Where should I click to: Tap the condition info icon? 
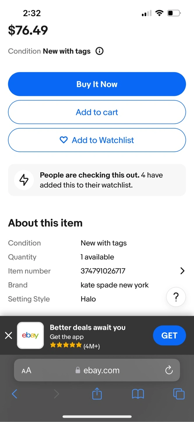pyautogui.click(x=99, y=51)
